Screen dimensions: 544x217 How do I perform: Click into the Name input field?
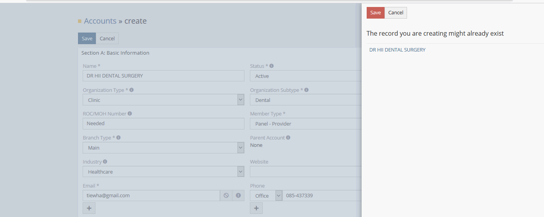(x=163, y=76)
